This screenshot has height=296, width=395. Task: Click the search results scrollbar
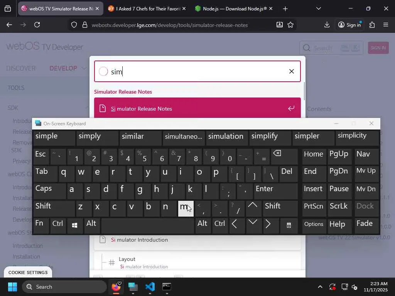(x=304, y=91)
